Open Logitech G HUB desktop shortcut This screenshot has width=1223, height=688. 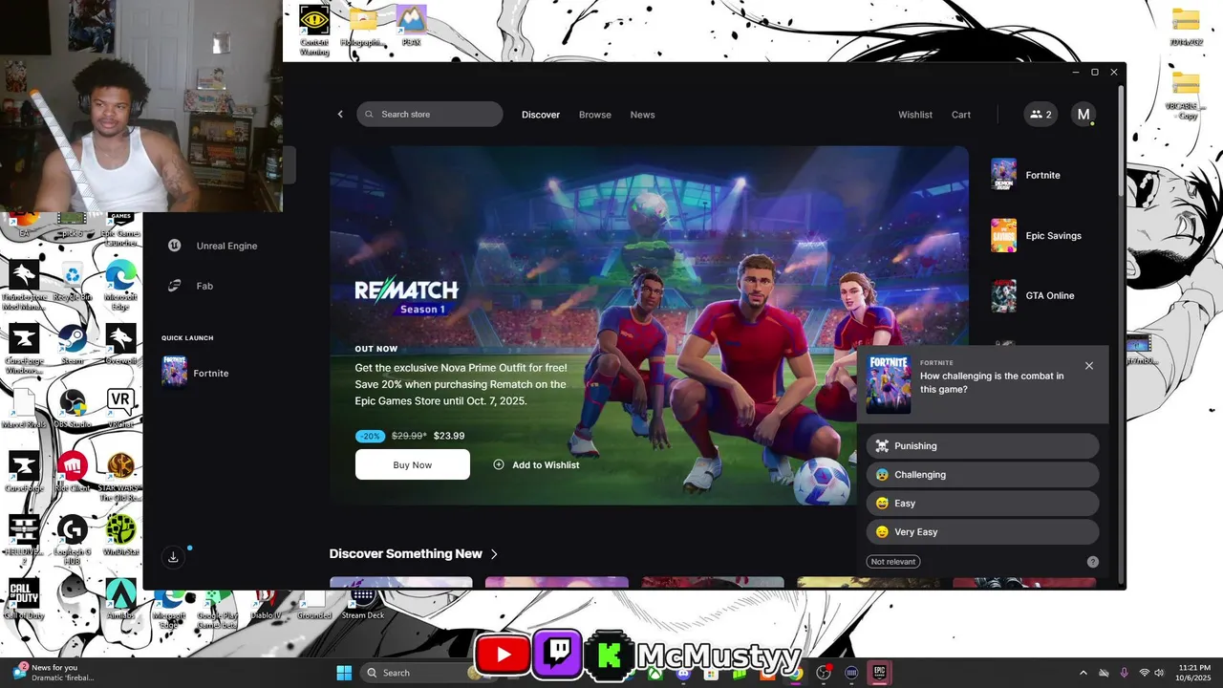[x=73, y=535]
